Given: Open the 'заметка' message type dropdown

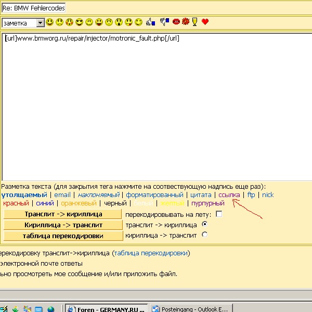Looking at the screenshot, I should [41, 23].
